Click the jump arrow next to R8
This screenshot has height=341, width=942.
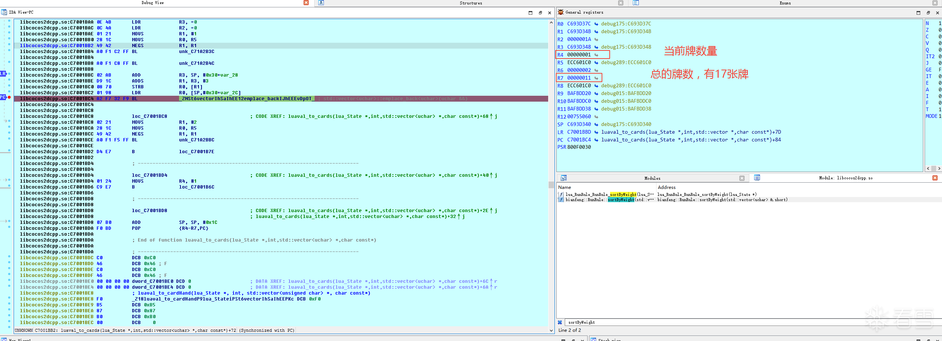[596, 86]
